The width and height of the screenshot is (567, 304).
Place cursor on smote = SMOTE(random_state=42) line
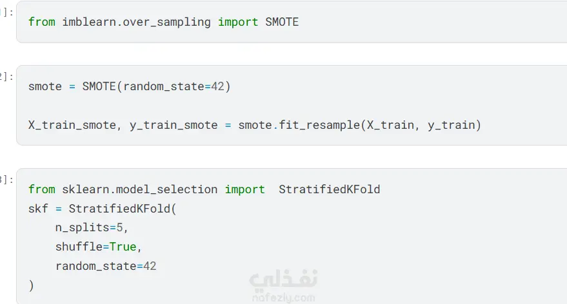(129, 86)
